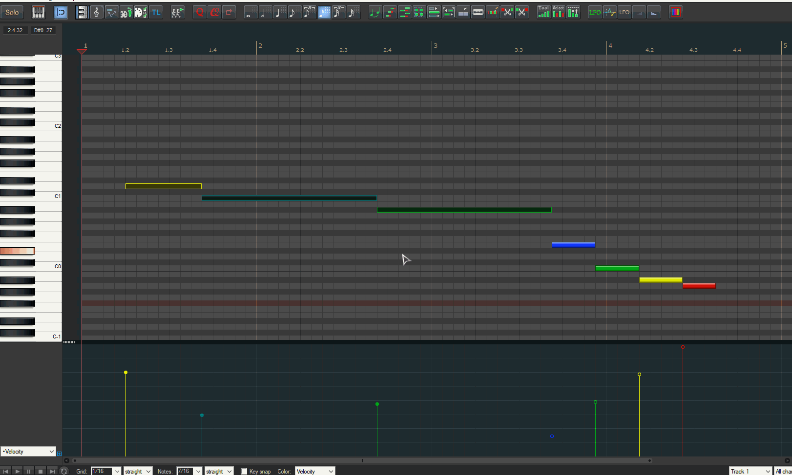Click the green bars with arrows icon
Image resolution: width=792 pixels, height=475 pixels.
pos(434,12)
